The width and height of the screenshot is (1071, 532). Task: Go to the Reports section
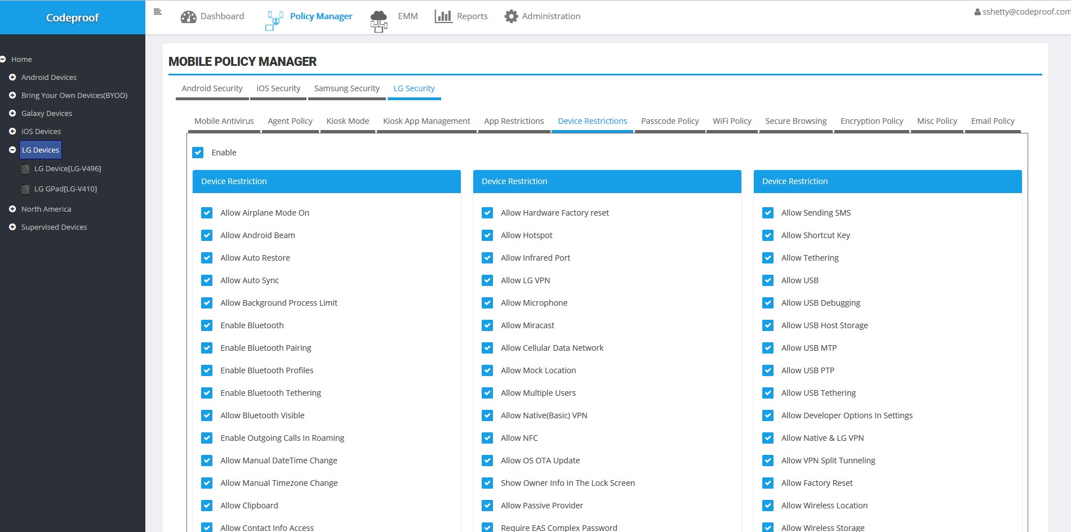[461, 16]
